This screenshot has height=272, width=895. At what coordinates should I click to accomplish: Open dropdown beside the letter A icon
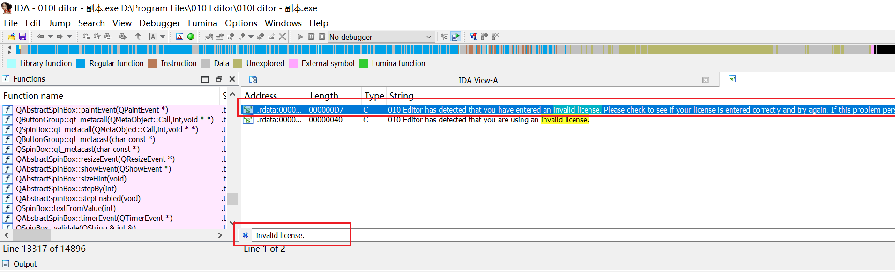tap(163, 37)
